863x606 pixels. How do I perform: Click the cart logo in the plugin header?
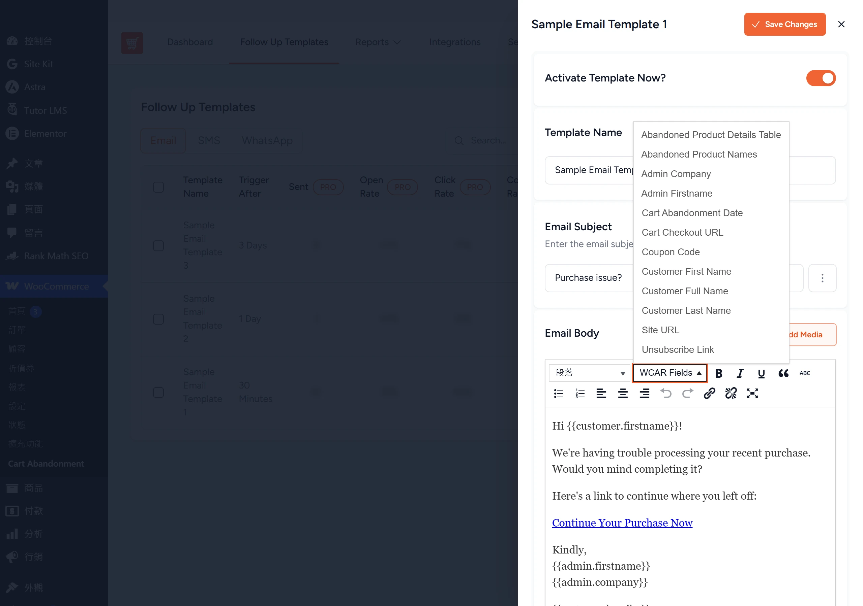[x=132, y=43]
